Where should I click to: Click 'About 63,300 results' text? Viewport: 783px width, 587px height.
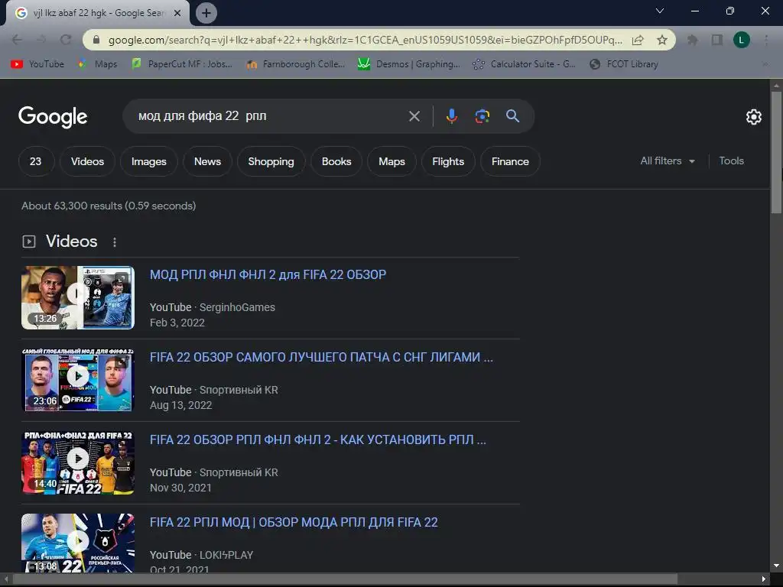point(72,206)
